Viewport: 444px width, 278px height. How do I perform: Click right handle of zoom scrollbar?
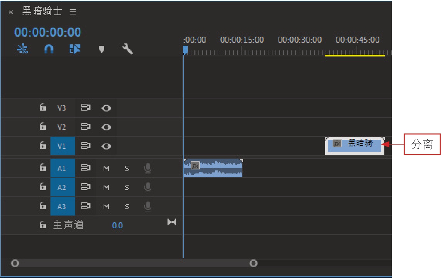(x=254, y=263)
